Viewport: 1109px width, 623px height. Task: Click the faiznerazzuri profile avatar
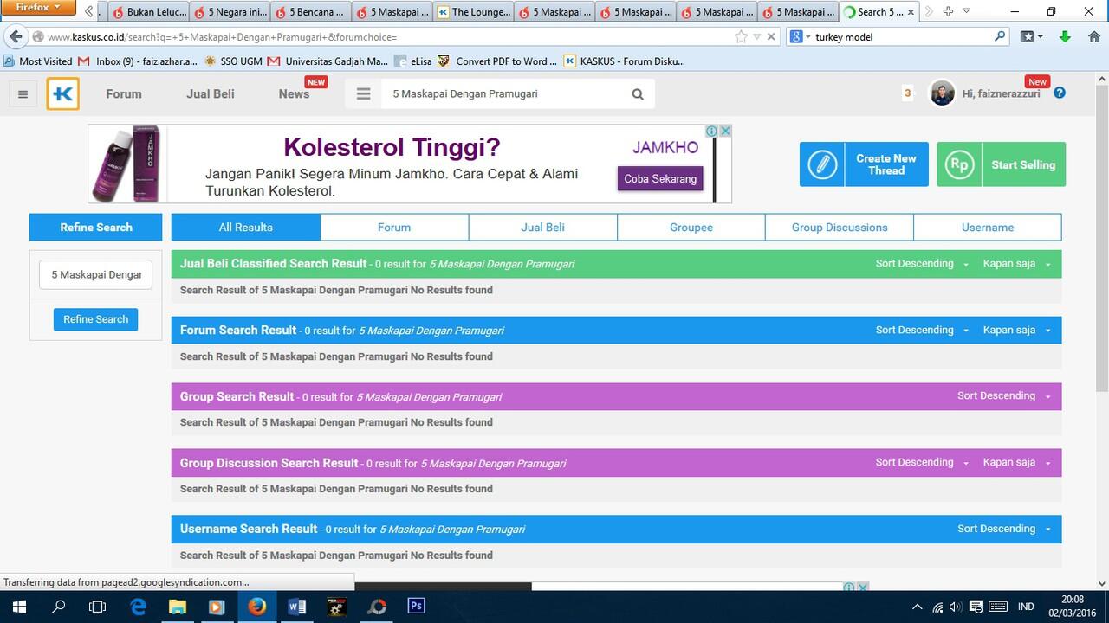(942, 93)
